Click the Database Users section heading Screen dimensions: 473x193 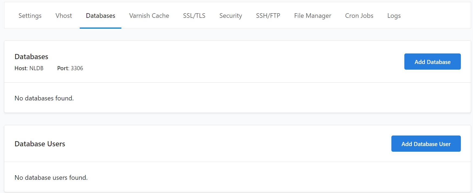coord(40,144)
